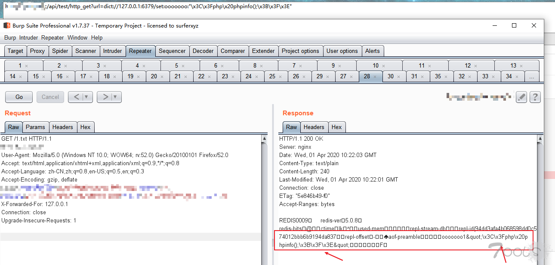
Task: Go forward in request history
Action: pos(105,97)
